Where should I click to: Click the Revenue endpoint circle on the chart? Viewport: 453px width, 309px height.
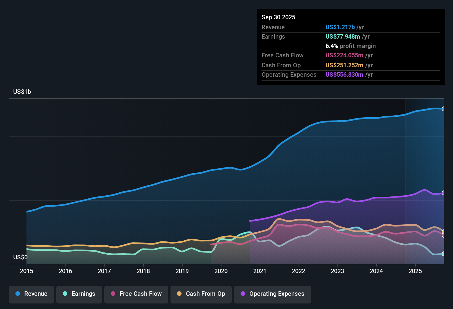(x=444, y=109)
